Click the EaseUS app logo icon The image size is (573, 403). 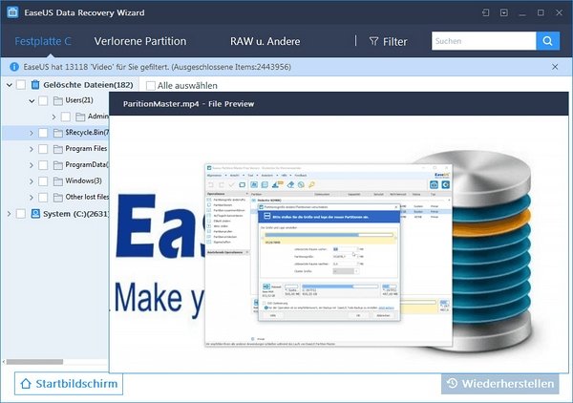tap(12, 12)
